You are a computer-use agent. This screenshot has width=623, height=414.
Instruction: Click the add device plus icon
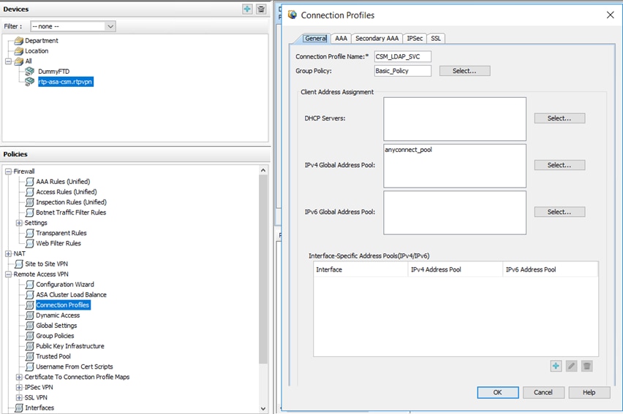click(247, 9)
